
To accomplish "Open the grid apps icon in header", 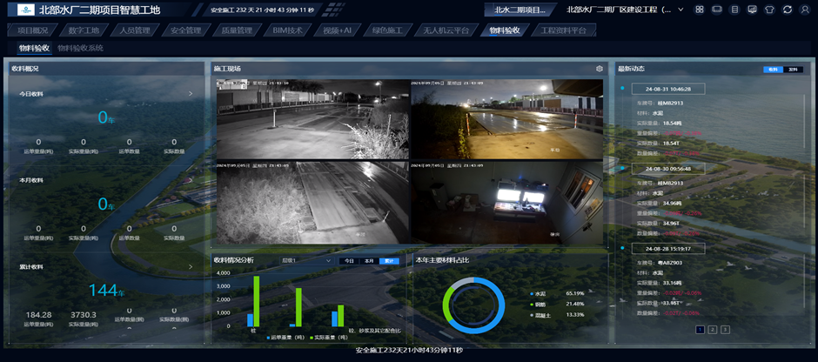I will pos(700,10).
